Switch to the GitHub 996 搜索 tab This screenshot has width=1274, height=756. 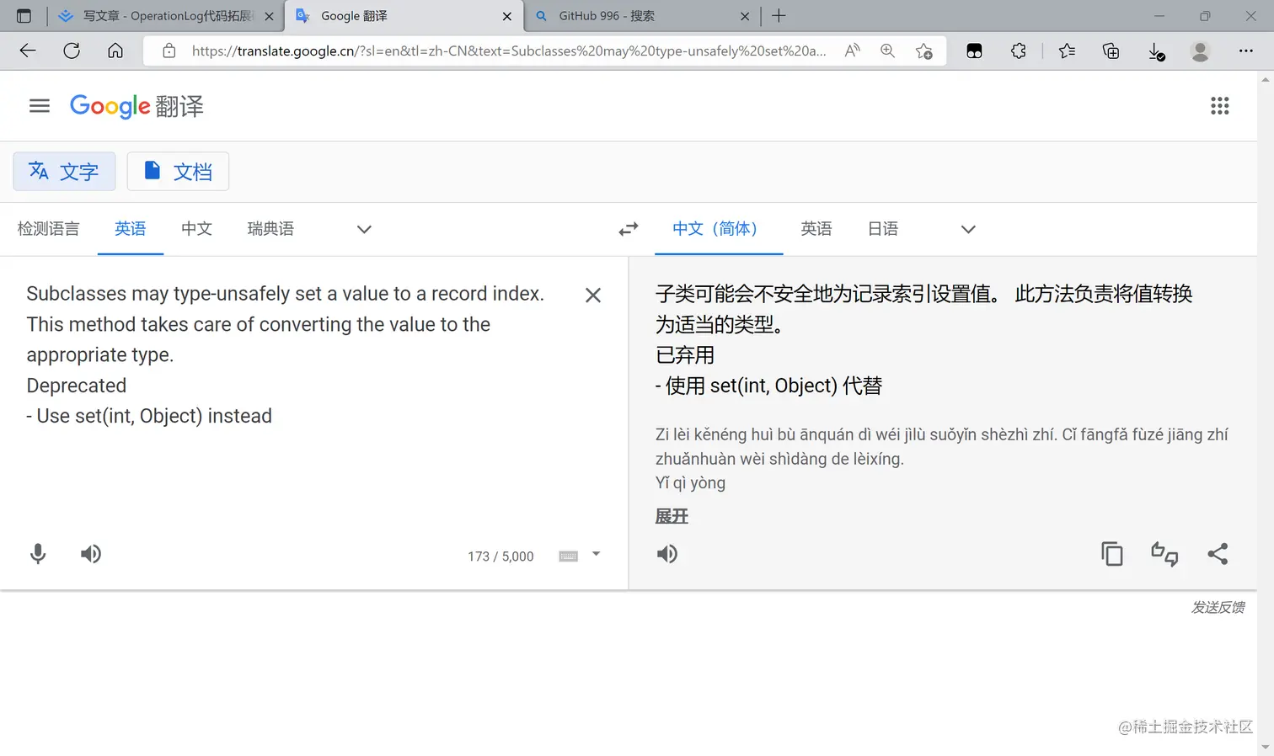[644, 16]
